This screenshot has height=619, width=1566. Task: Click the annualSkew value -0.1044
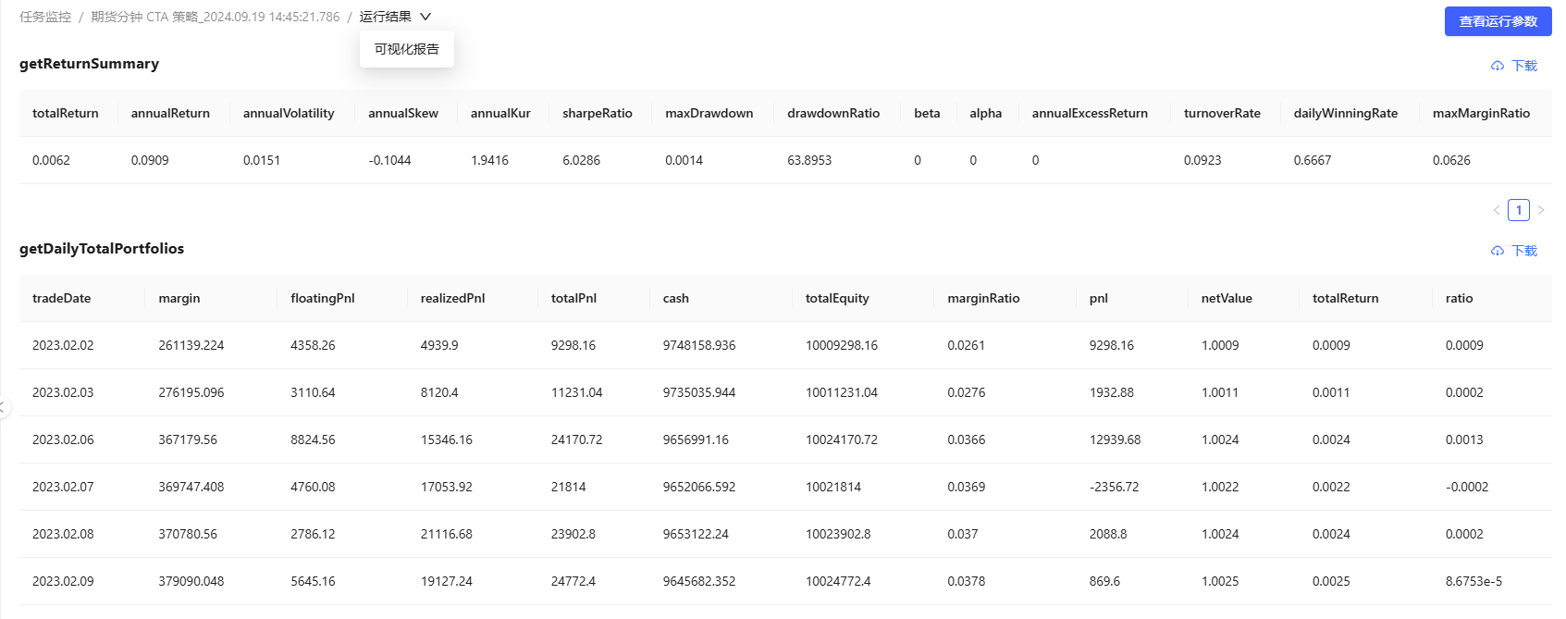[x=389, y=160]
